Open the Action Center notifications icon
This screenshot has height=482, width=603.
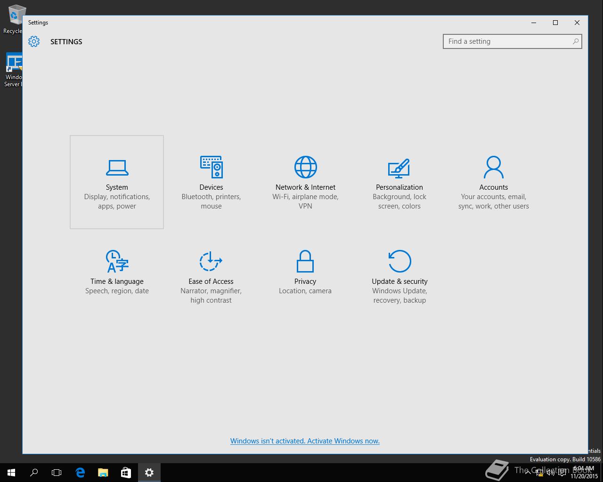click(x=562, y=473)
